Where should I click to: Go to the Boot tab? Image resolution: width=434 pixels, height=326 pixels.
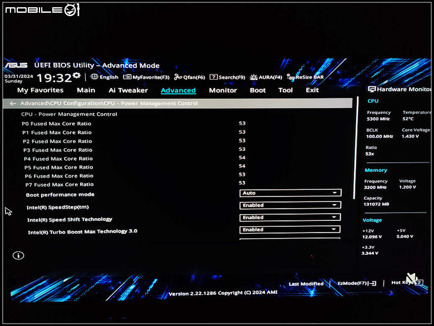[258, 90]
